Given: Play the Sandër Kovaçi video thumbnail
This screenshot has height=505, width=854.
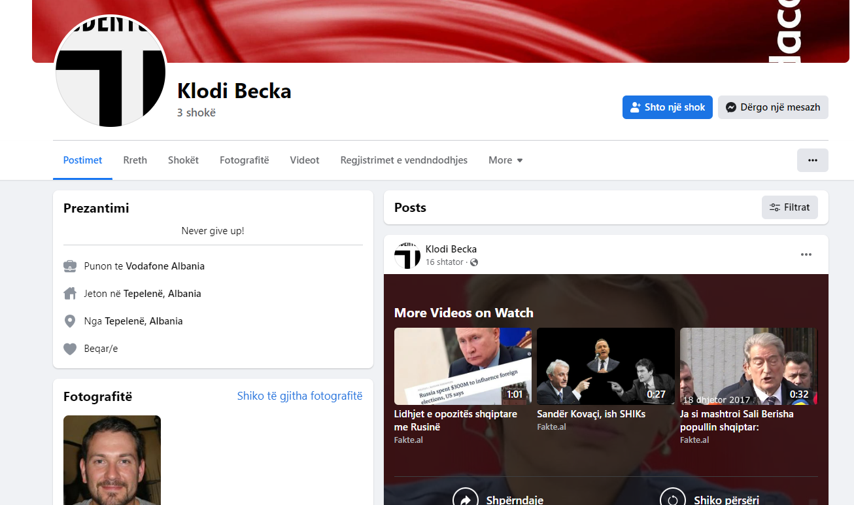Looking at the screenshot, I should pos(605,366).
